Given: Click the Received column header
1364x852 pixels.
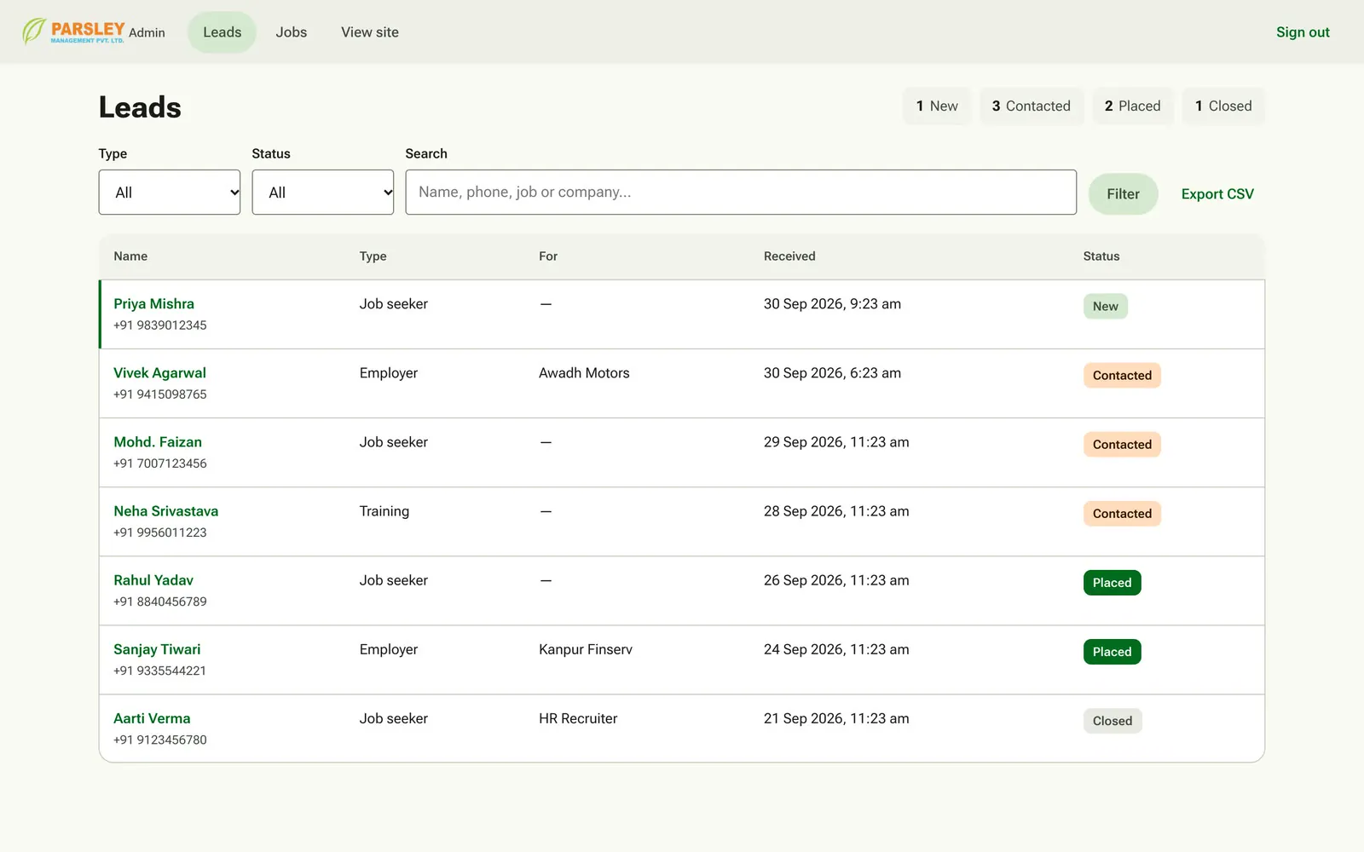Looking at the screenshot, I should (x=789, y=256).
